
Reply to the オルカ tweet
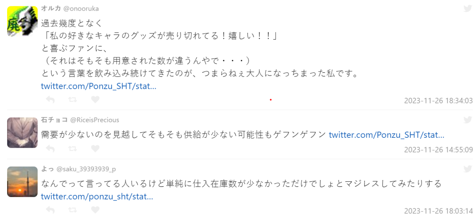click(50, 100)
